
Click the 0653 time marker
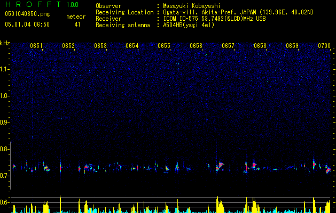[100, 46]
